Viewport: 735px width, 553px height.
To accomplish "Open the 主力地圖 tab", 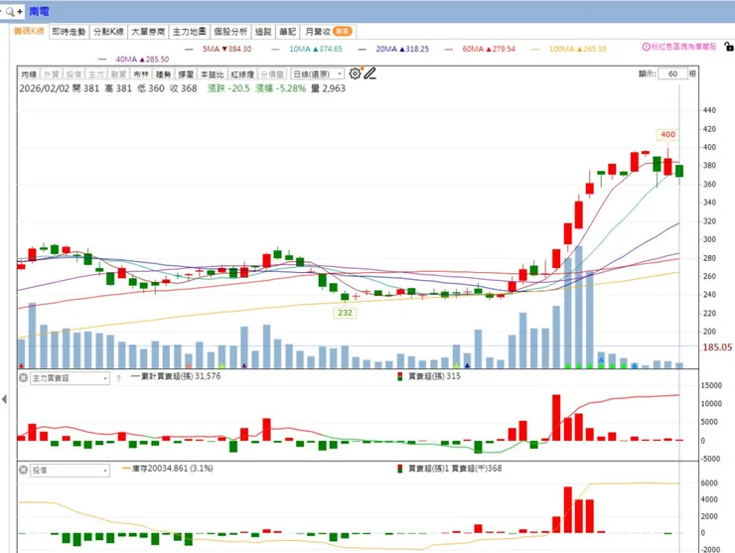I will [x=190, y=32].
